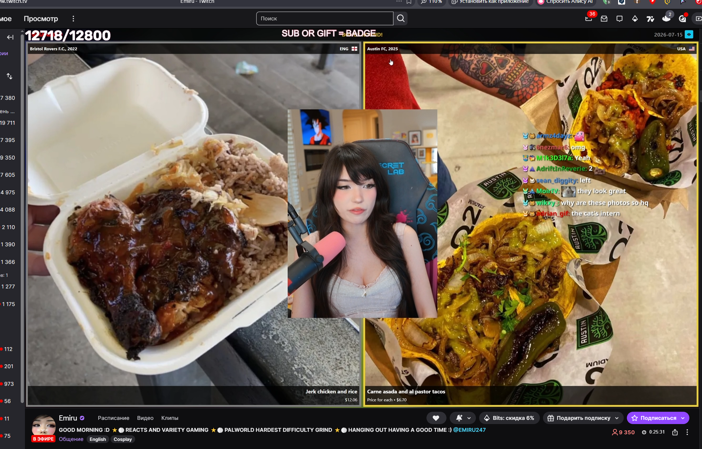
Task: Click the English tag
Action: pos(98,439)
